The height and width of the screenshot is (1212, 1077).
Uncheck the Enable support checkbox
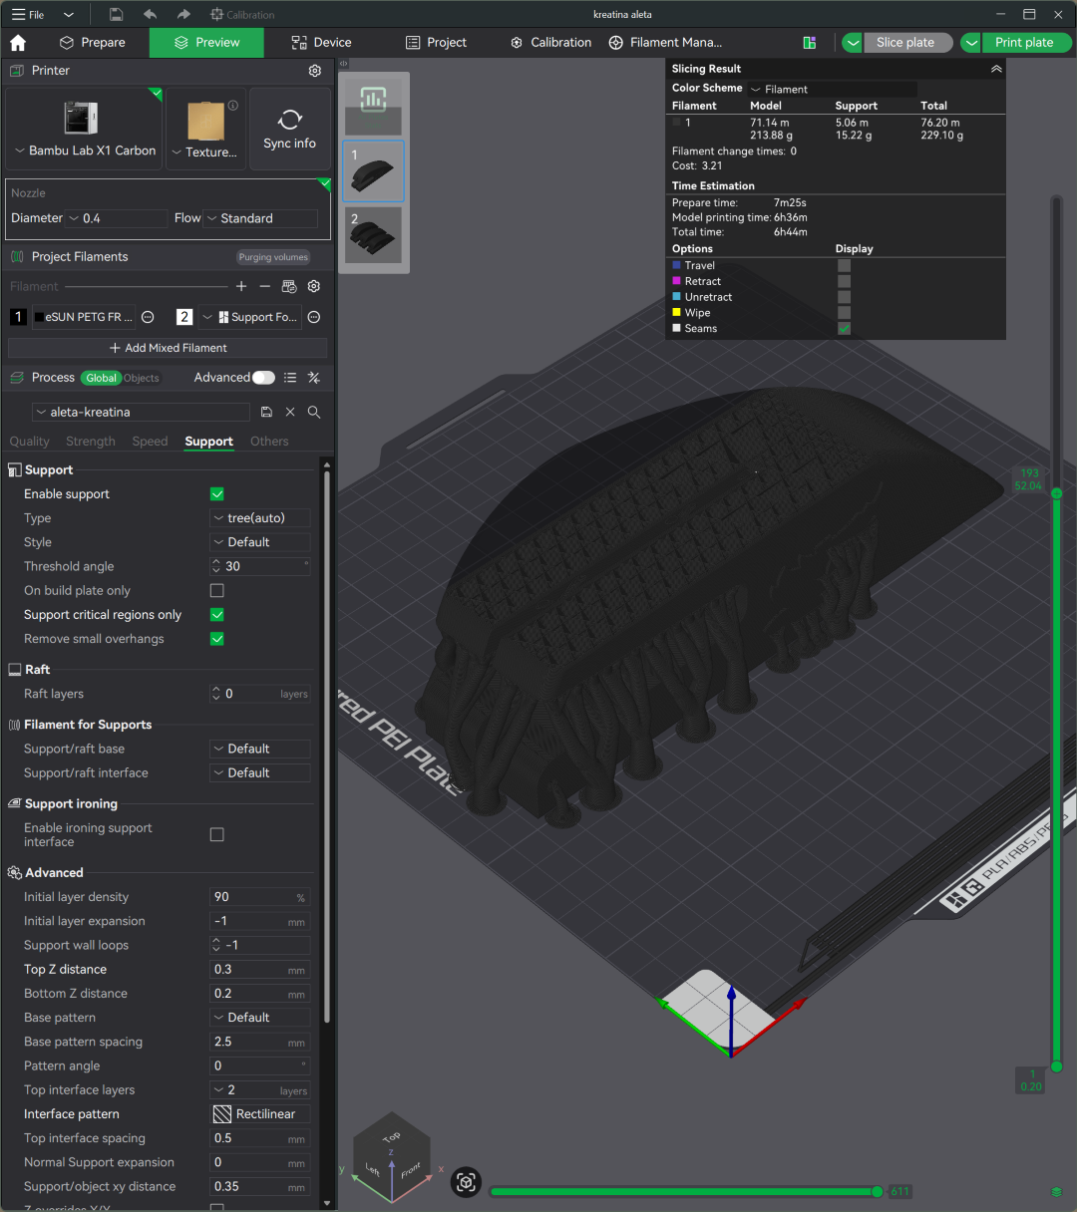217,494
